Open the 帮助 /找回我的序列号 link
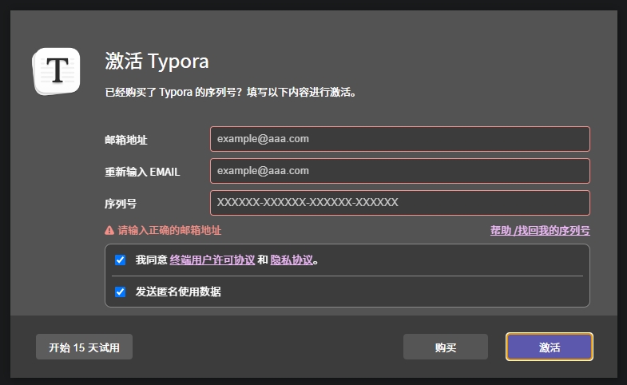The width and height of the screenshot is (627, 385). (540, 230)
